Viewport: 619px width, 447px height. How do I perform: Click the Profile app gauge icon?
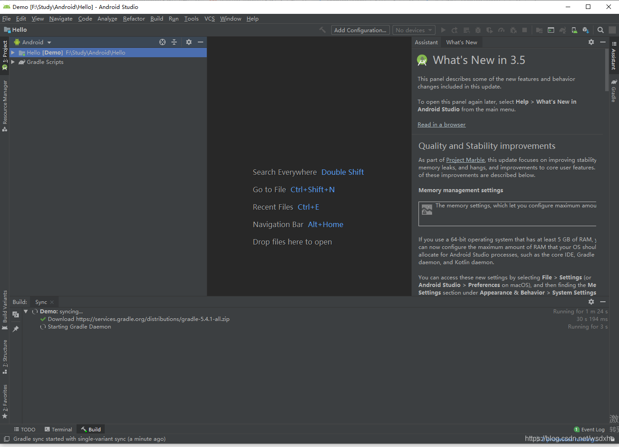[501, 30]
